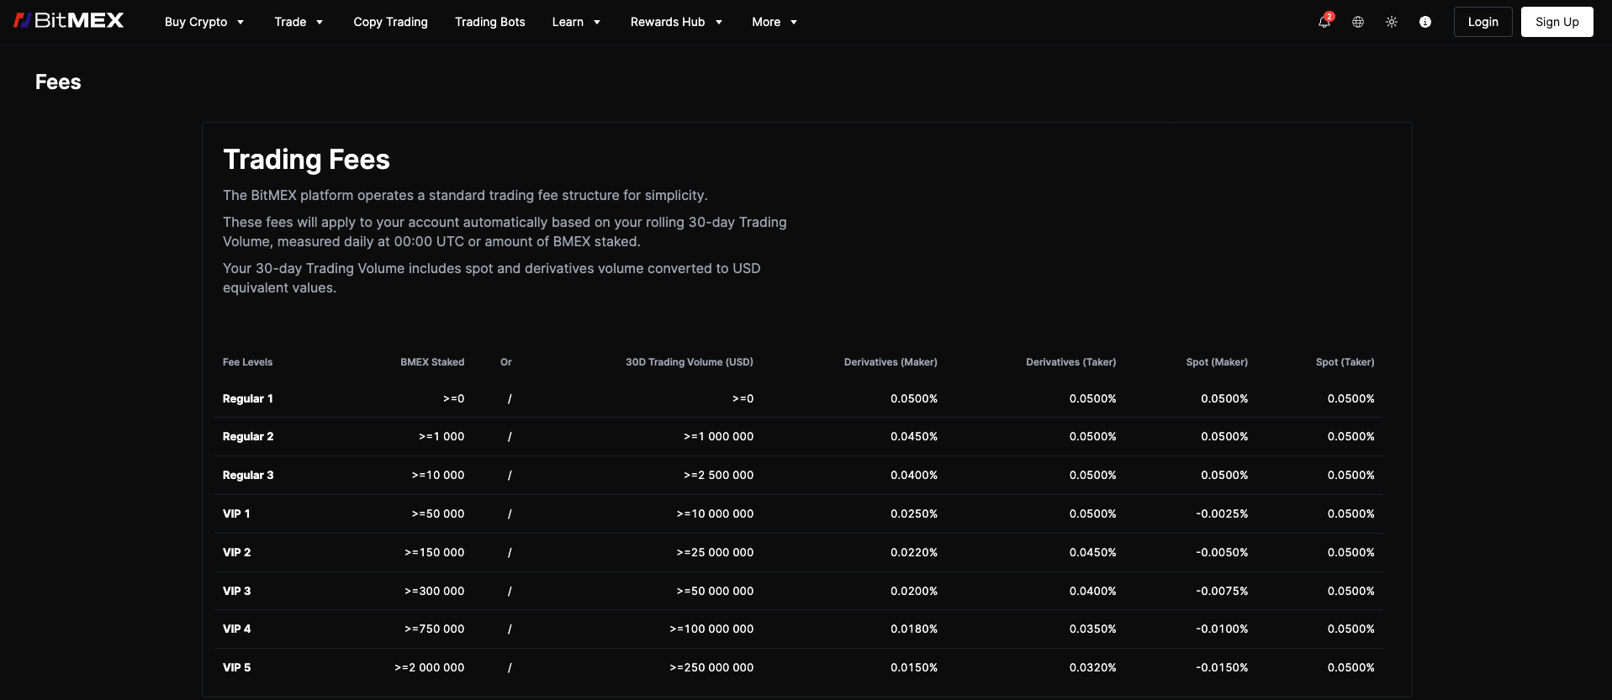
Task: Open the language globe icon
Action: pyautogui.click(x=1358, y=22)
